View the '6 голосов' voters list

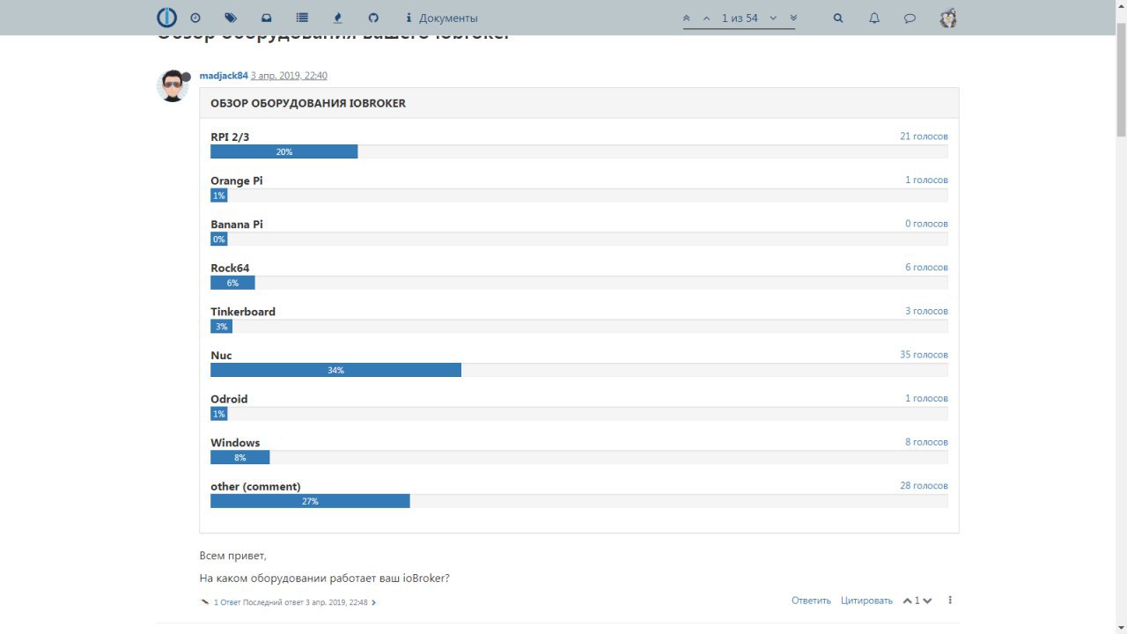pos(926,267)
